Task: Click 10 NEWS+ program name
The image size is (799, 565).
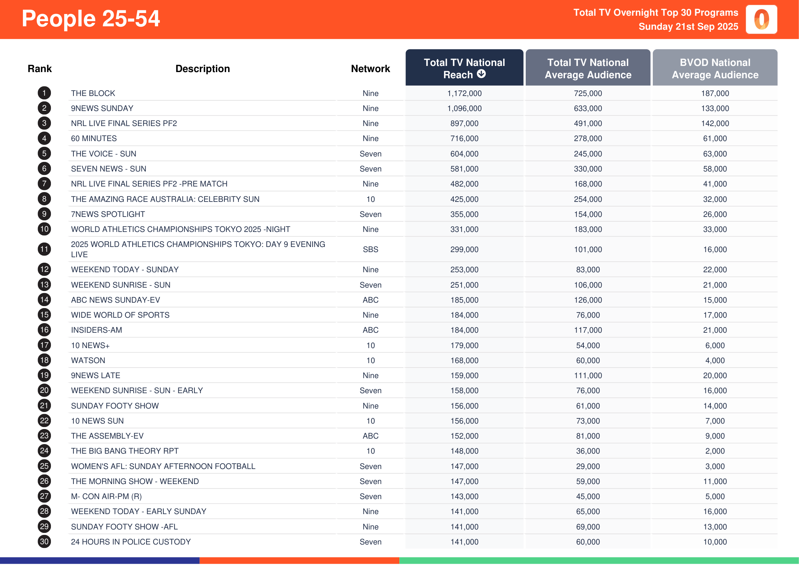Action: click(x=90, y=345)
